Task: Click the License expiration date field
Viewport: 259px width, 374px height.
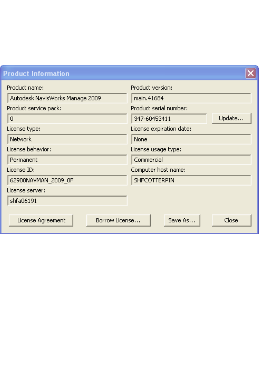Action: coord(191,139)
